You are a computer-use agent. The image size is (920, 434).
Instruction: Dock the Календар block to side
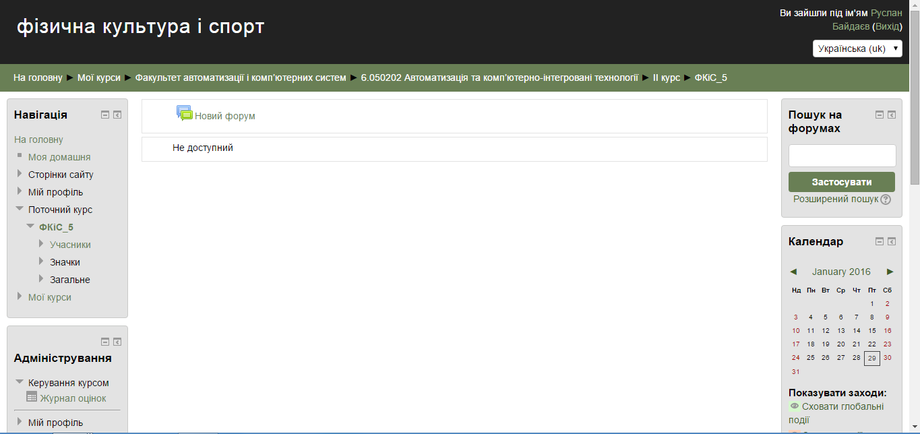[x=892, y=241]
